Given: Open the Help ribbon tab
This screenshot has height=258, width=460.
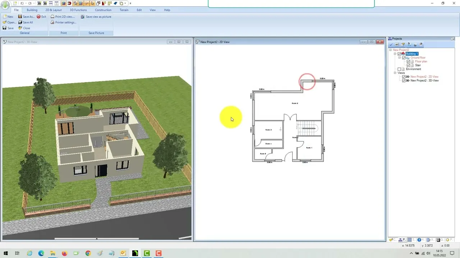Looking at the screenshot, I should (167, 10).
